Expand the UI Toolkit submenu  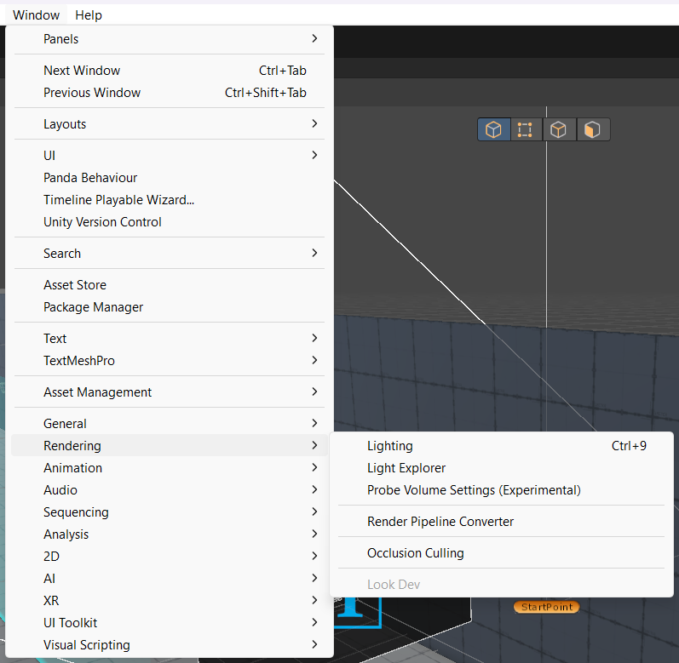tap(170, 623)
